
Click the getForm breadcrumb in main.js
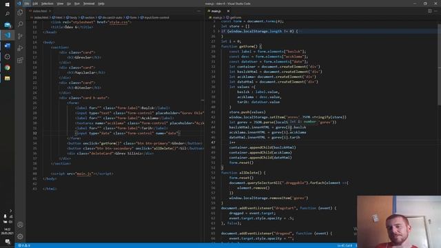[234, 17]
